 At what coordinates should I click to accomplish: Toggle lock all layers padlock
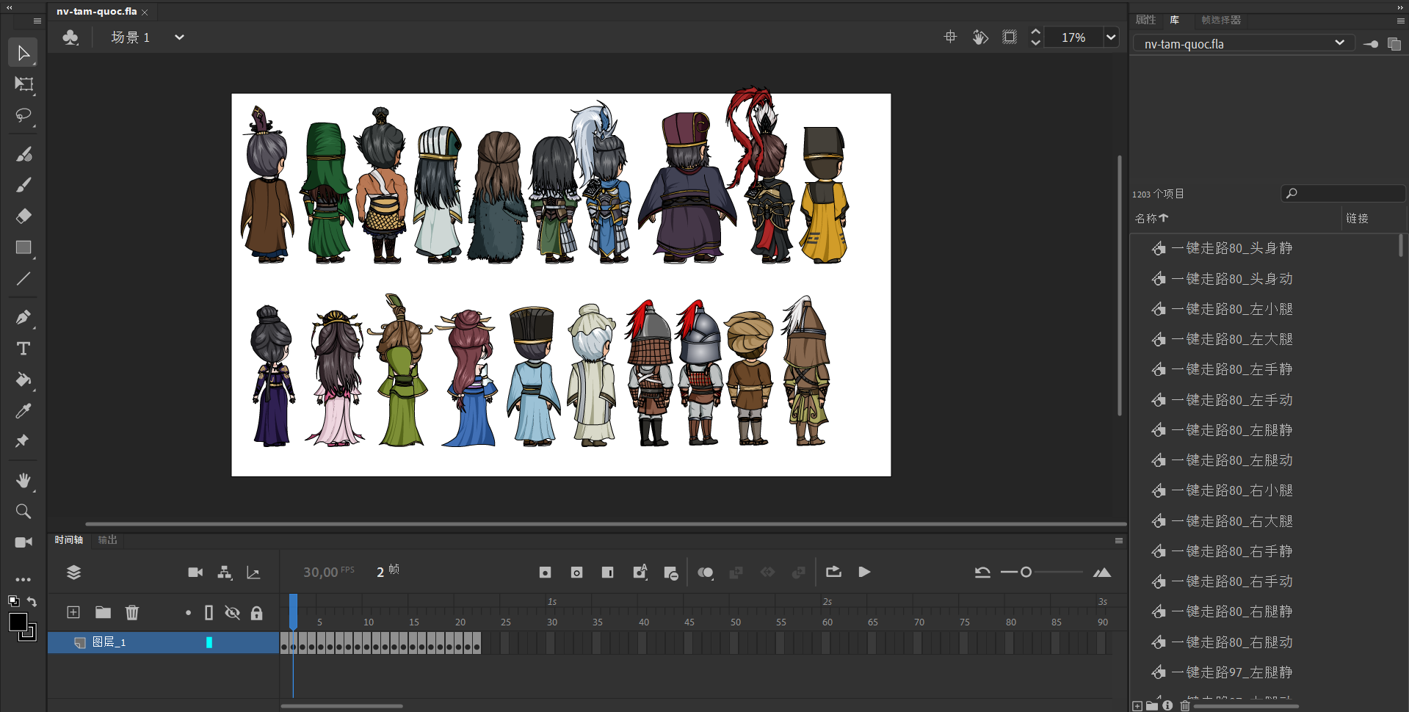256,613
